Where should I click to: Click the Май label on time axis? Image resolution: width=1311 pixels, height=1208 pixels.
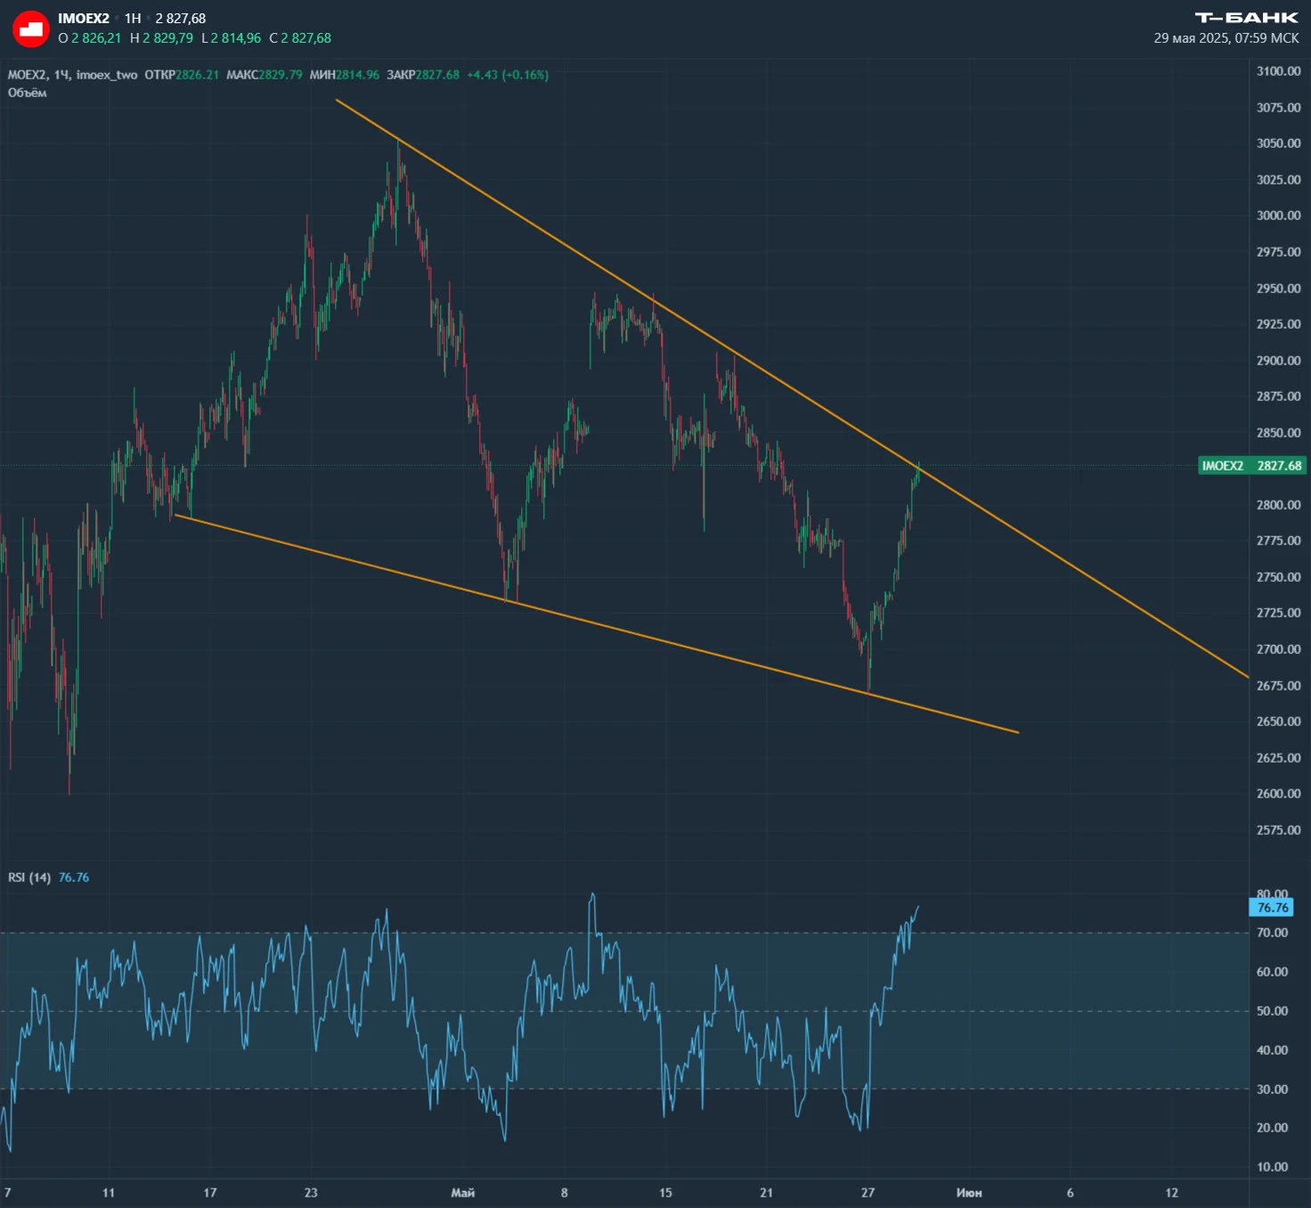click(x=463, y=1193)
